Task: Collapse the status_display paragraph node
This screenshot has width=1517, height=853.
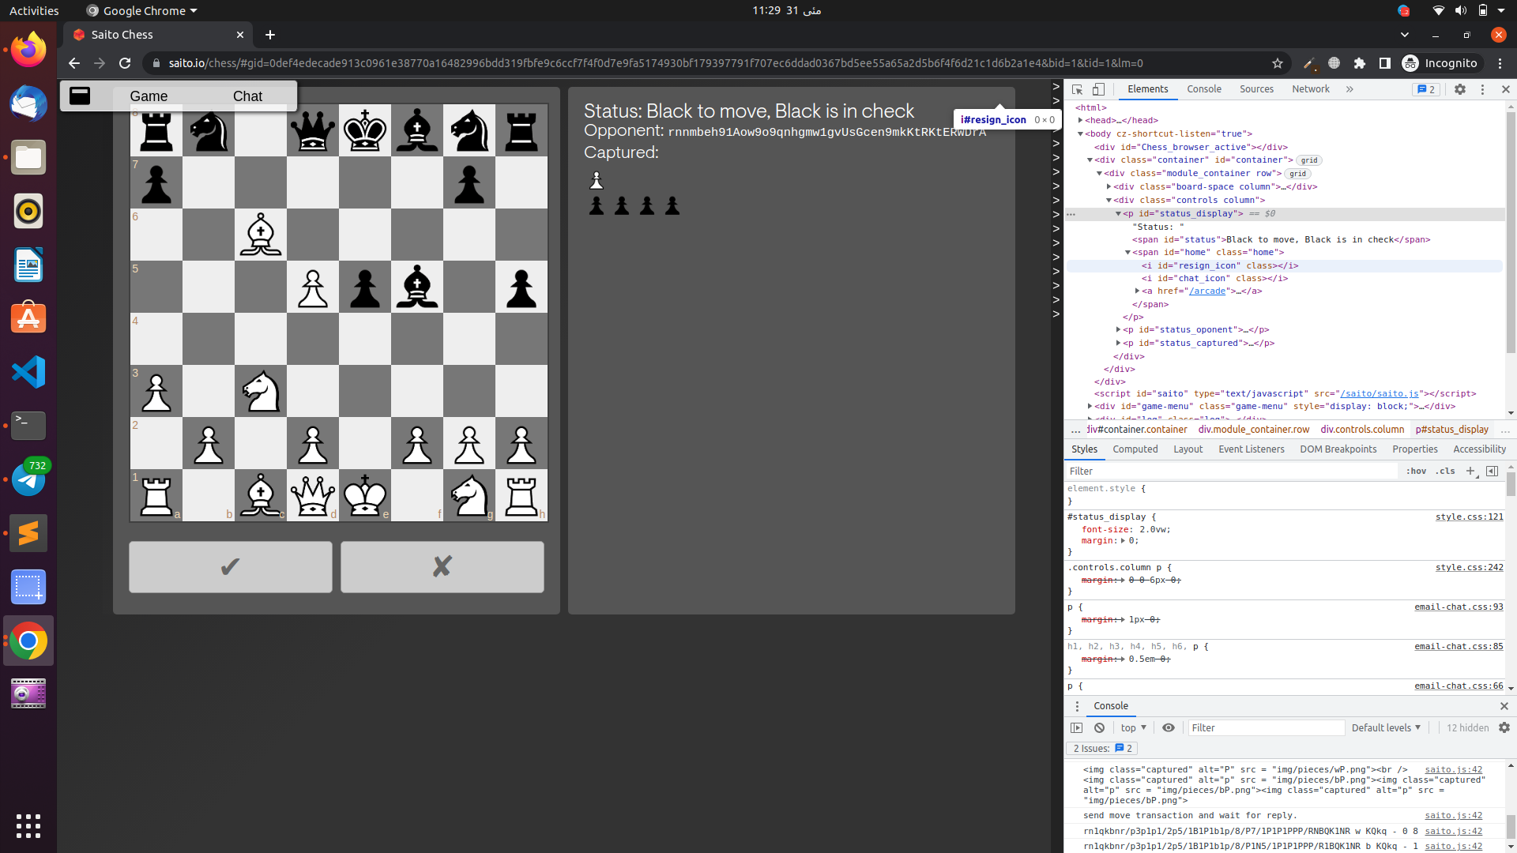Action: pyautogui.click(x=1118, y=213)
